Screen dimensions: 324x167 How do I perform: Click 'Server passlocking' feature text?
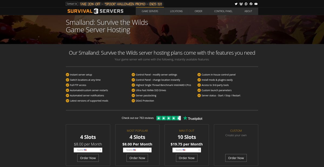pos(146,95)
